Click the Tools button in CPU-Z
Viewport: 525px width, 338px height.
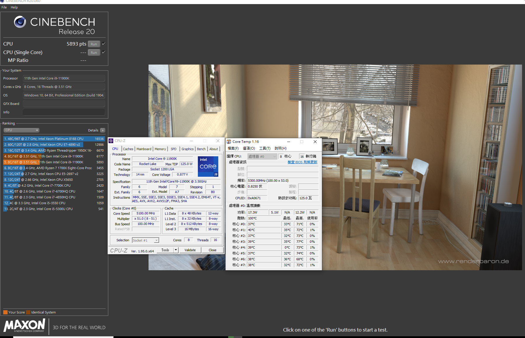point(165,250)
